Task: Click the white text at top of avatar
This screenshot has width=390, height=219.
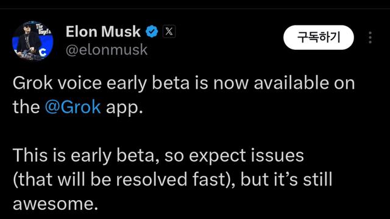Action: point(43,30)
